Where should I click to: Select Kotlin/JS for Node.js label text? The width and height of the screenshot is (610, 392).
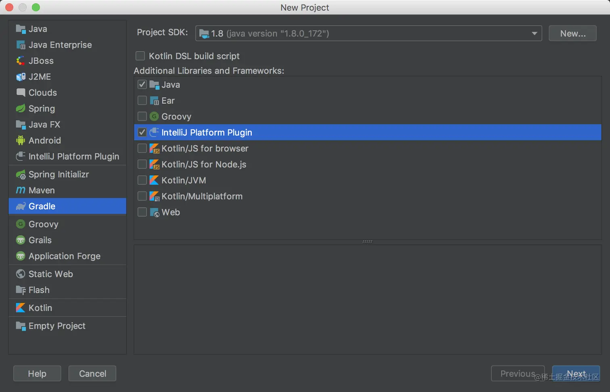[204, 165]
